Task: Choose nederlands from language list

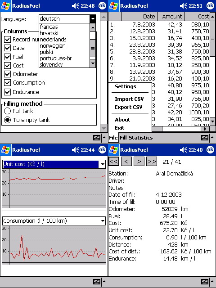Action: 64,39
